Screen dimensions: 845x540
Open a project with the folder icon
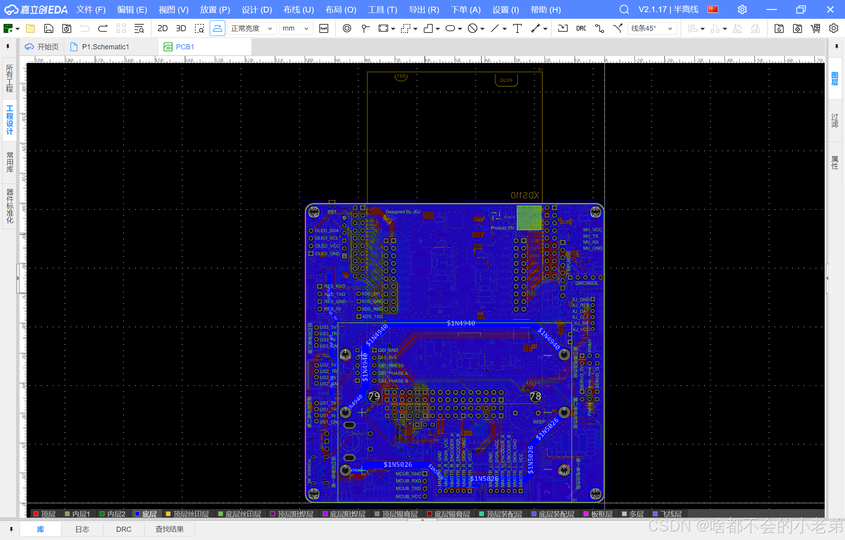(30, 29)
